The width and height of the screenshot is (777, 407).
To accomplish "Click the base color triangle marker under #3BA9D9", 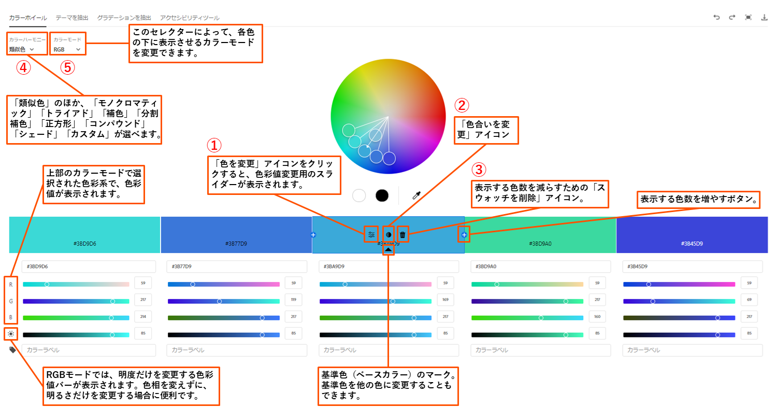I will click(x=388, y=249).
